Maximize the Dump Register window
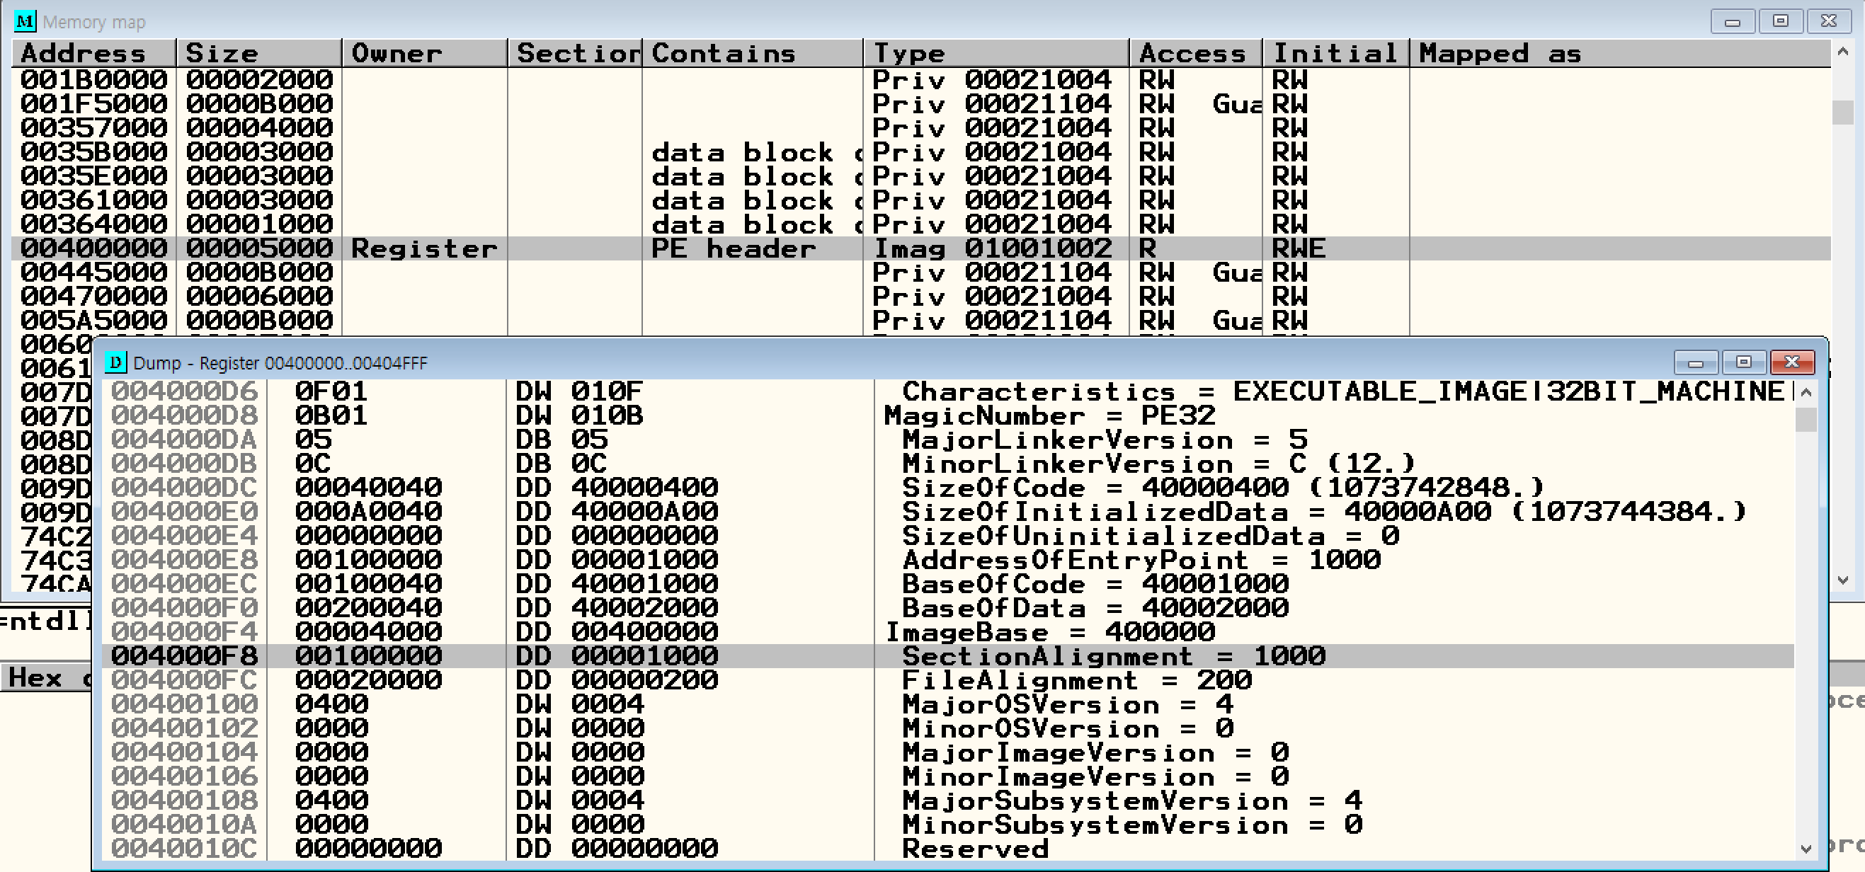 pos(1743,362)
